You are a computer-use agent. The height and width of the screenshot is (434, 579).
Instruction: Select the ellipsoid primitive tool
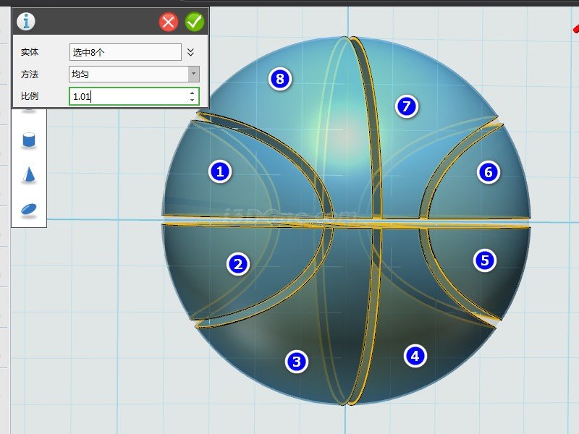tap(29, 209)
